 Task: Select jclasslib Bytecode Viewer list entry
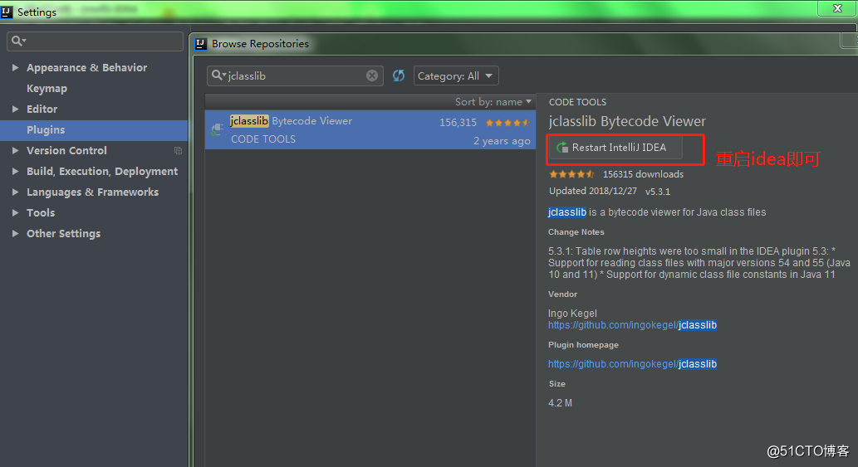pyautogui.click(x=370, y=130)
